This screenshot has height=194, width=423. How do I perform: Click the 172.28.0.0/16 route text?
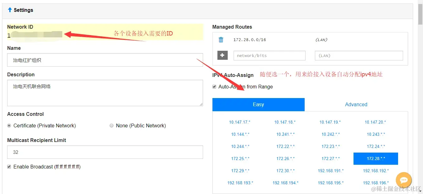250,40
